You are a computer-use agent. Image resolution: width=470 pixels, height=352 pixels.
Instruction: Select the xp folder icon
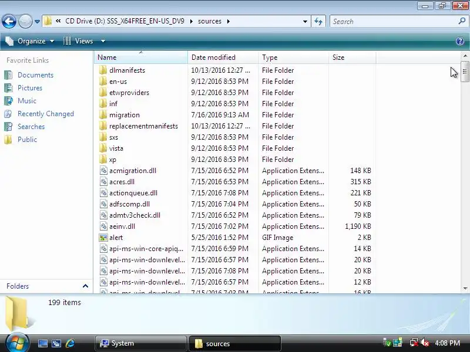[x=103, y=159]
